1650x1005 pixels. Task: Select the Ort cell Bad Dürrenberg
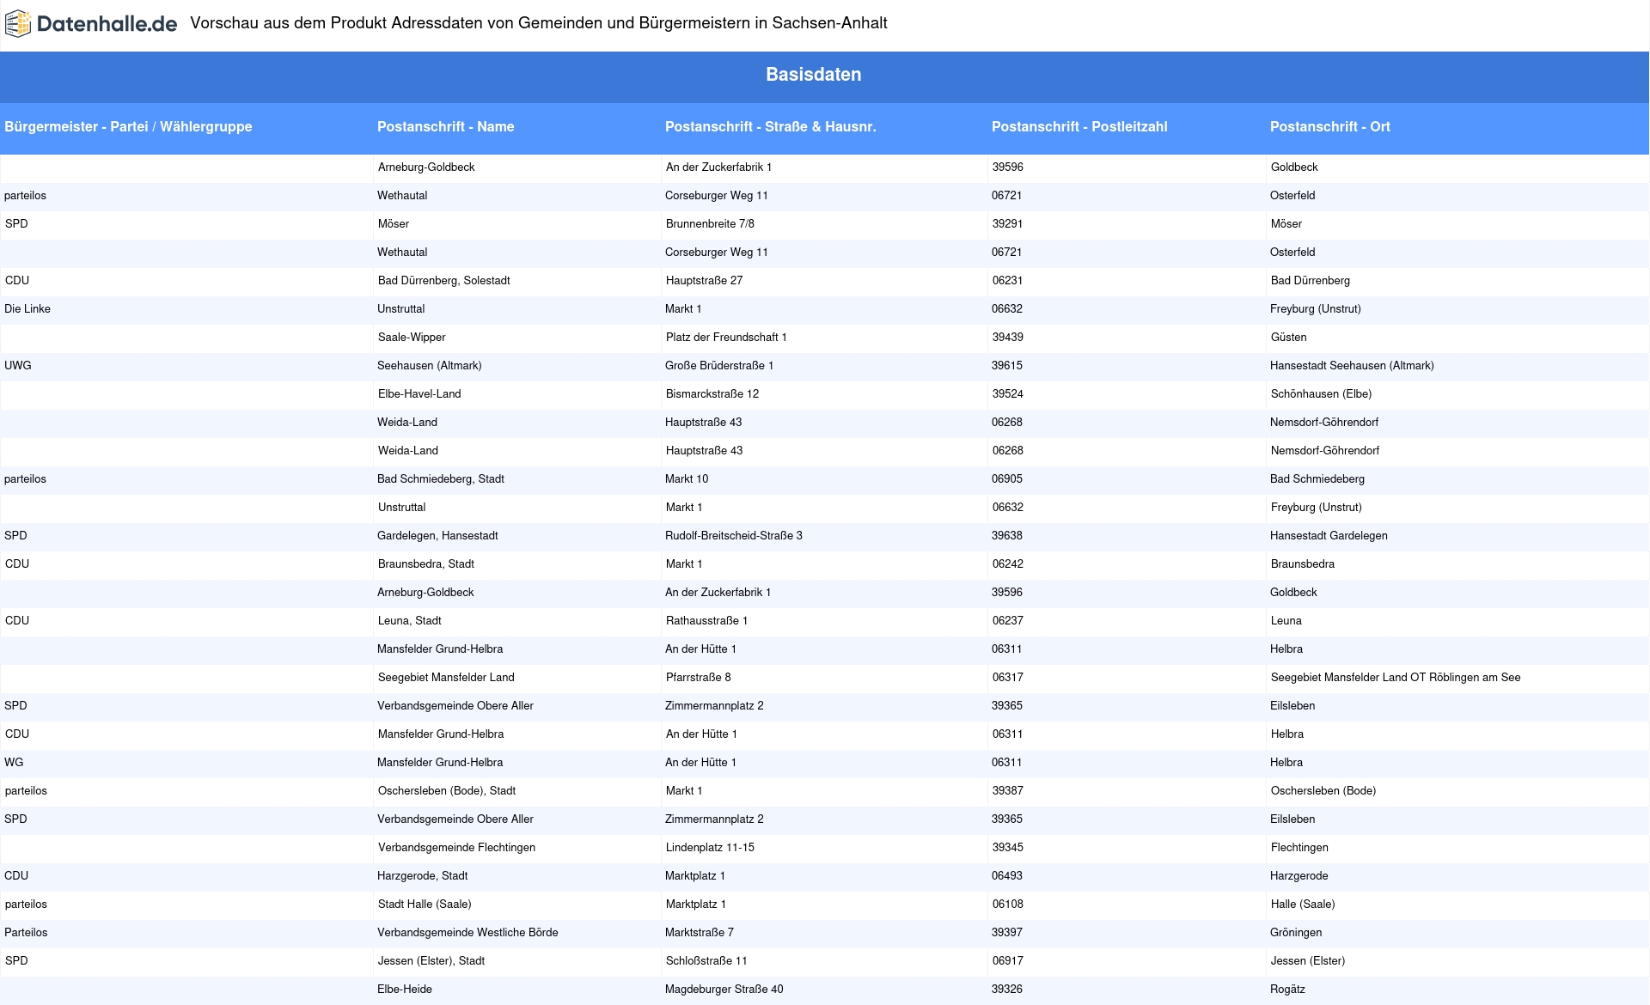[1311, 281]
